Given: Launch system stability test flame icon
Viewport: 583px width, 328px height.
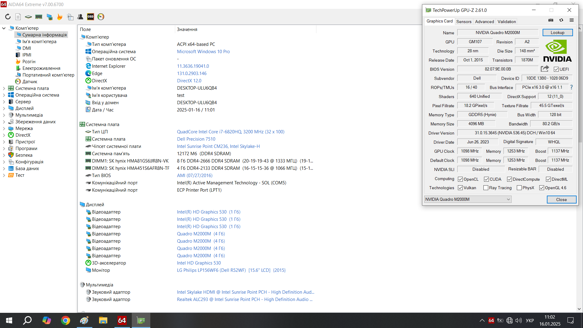Looking at the screenshot, I should click(60, 17).
